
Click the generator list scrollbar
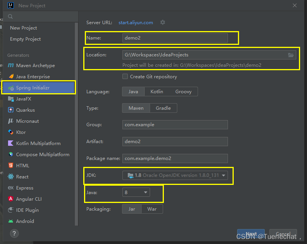[76, 124]
